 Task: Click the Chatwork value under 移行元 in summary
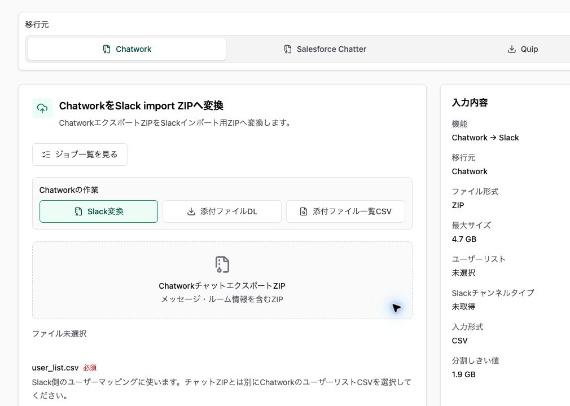[x=470, y=171]
